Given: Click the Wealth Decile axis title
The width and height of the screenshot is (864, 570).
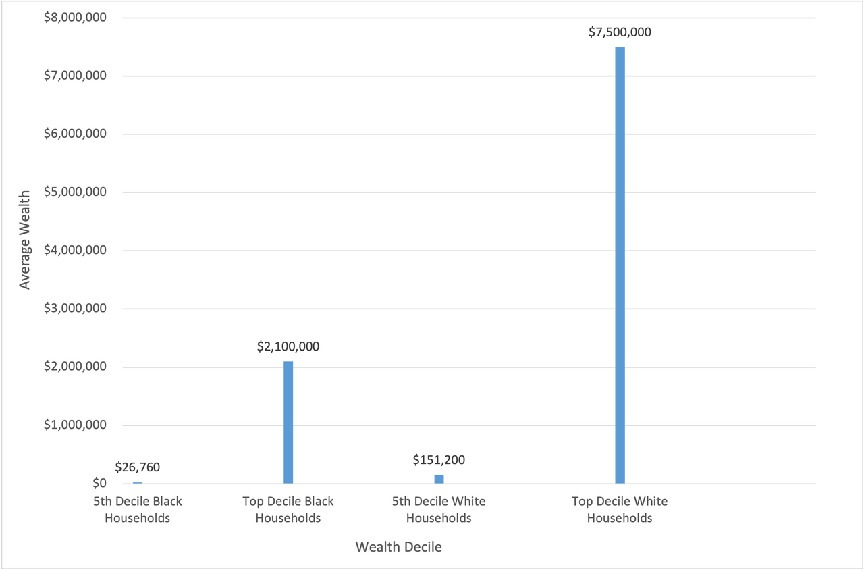Looking at the screenshot, I should tap(399, 547).
